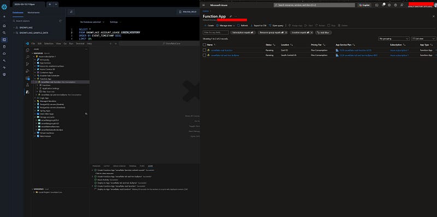Click Refresh in Function App toolbar
Screen dimensions: 437x217
[243, 25]
